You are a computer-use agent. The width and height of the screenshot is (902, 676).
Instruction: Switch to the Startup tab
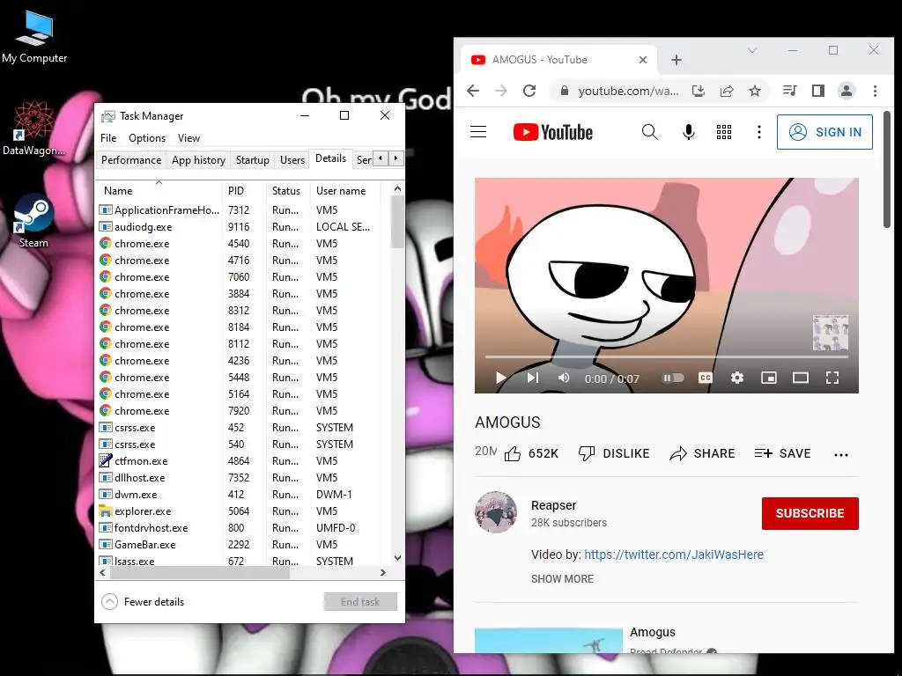(253, 160)
